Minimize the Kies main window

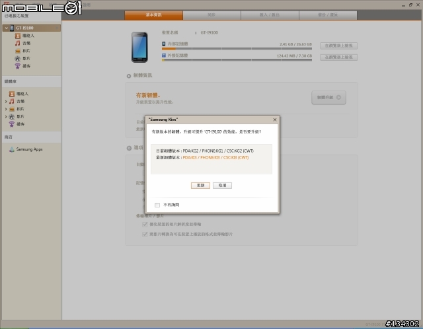403,5
